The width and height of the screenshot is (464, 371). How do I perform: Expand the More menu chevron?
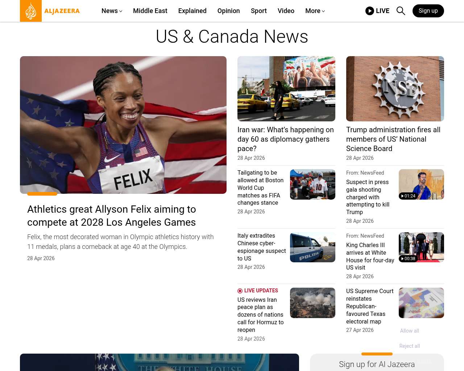[x=323, y=11]
